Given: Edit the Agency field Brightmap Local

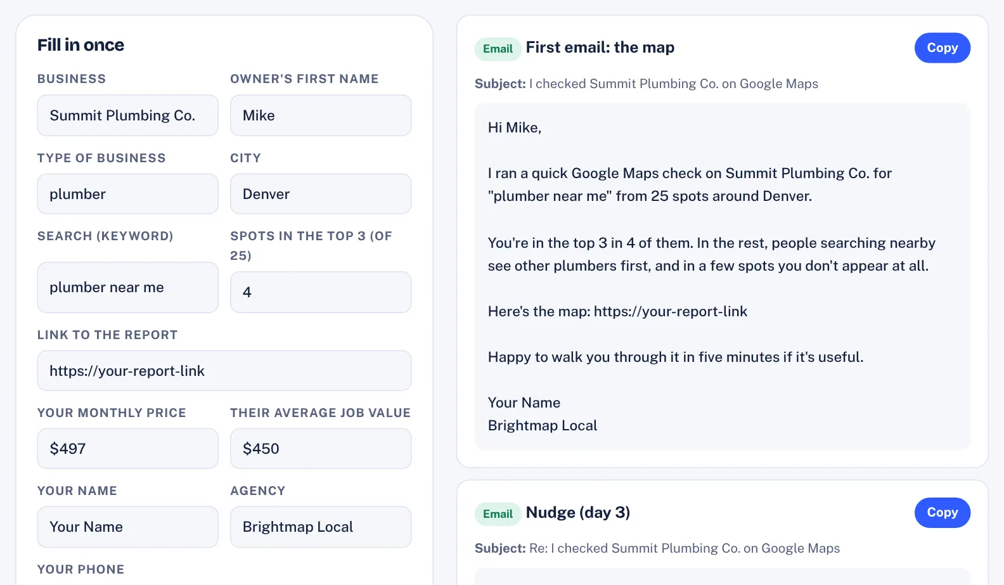Looking at the screenshot, I should pyautogui.click(x=321, y=527).
